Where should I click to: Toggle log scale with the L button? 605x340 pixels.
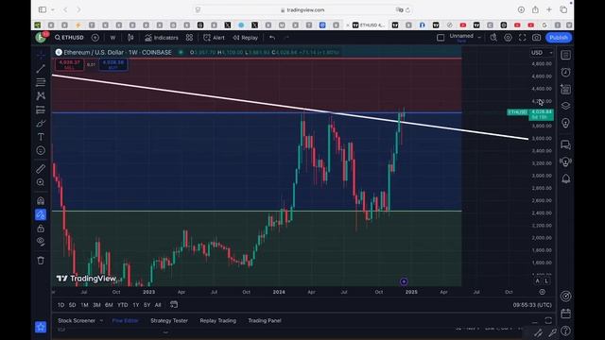pos(546,281)
